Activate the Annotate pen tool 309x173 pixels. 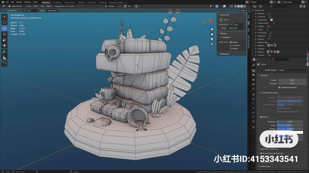point(5,52)
